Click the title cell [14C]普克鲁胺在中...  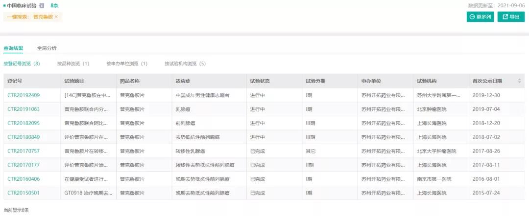[87, 95]
